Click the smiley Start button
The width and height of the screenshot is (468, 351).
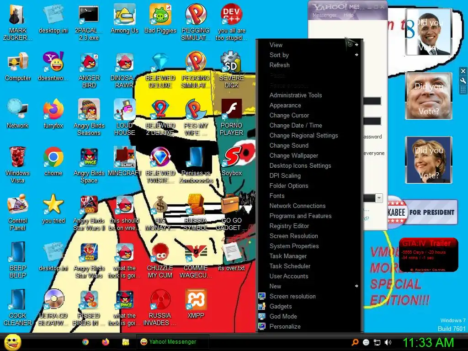coord(12,342)
